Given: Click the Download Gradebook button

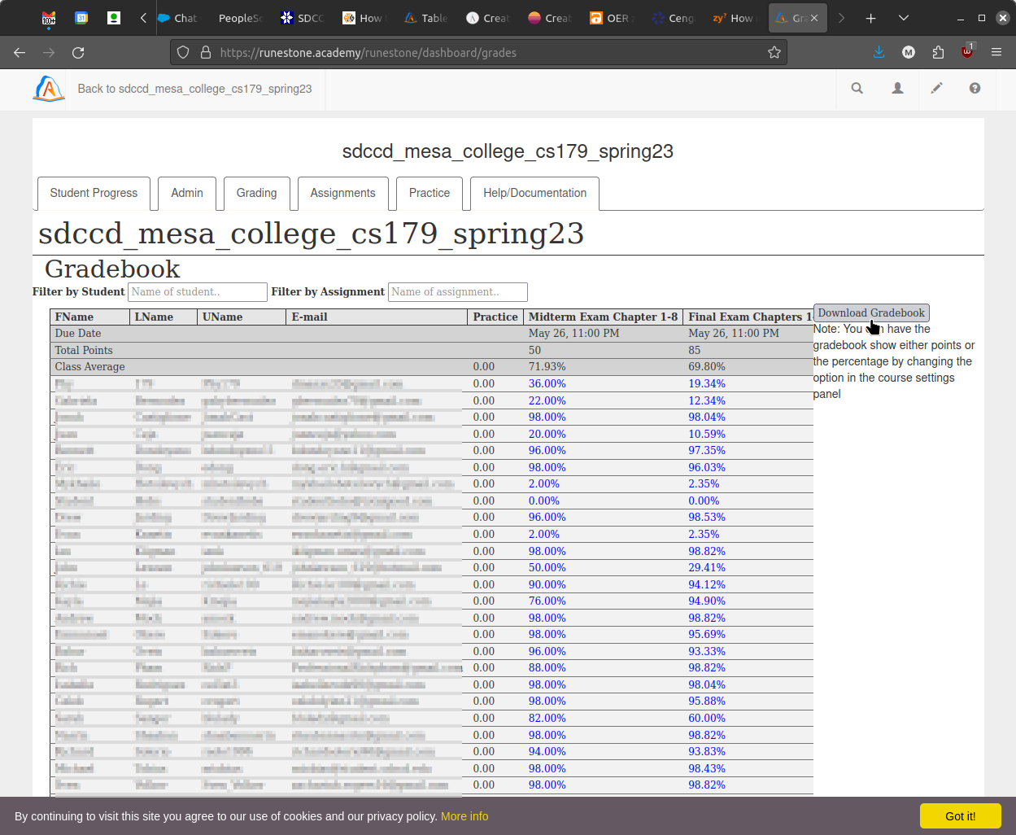Looking at the screenshot, I should tap(870, 313).
